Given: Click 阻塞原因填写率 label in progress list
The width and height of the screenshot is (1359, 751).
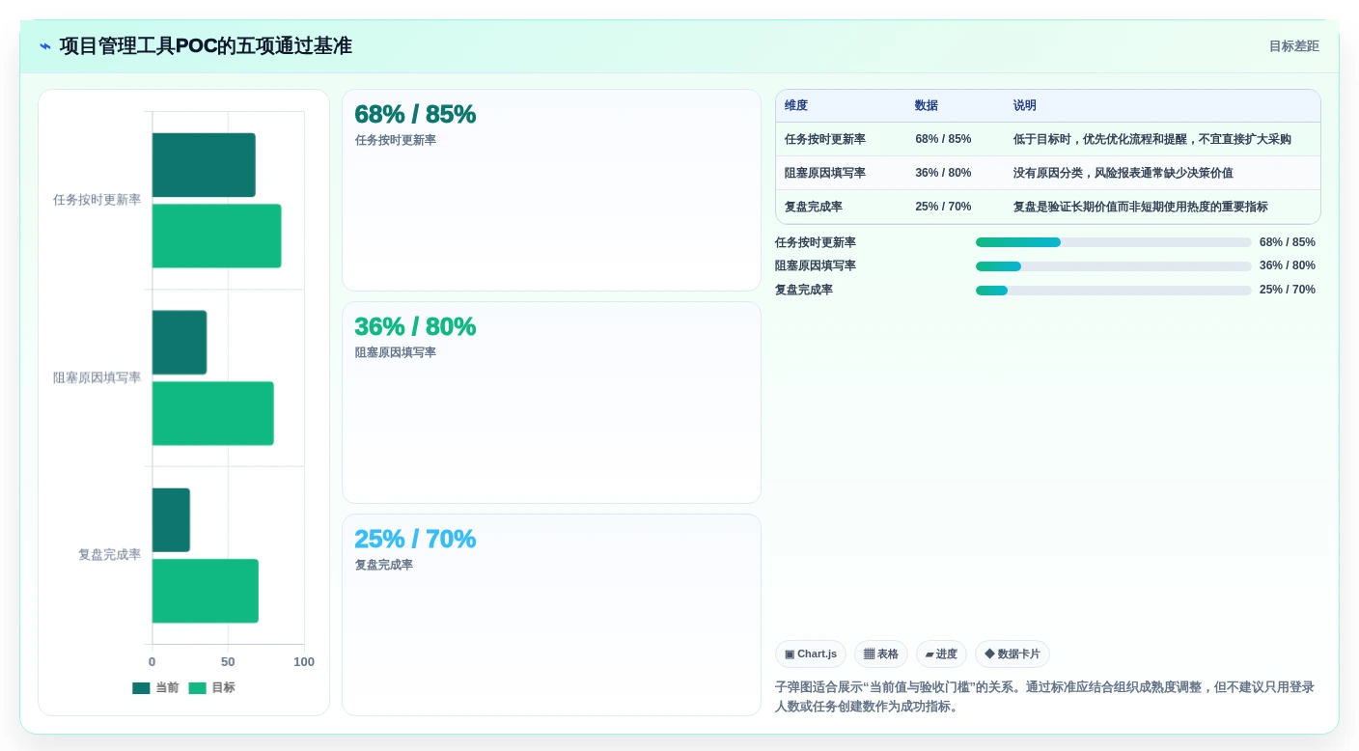Looking at the screenshot, I should pos(816,265).
